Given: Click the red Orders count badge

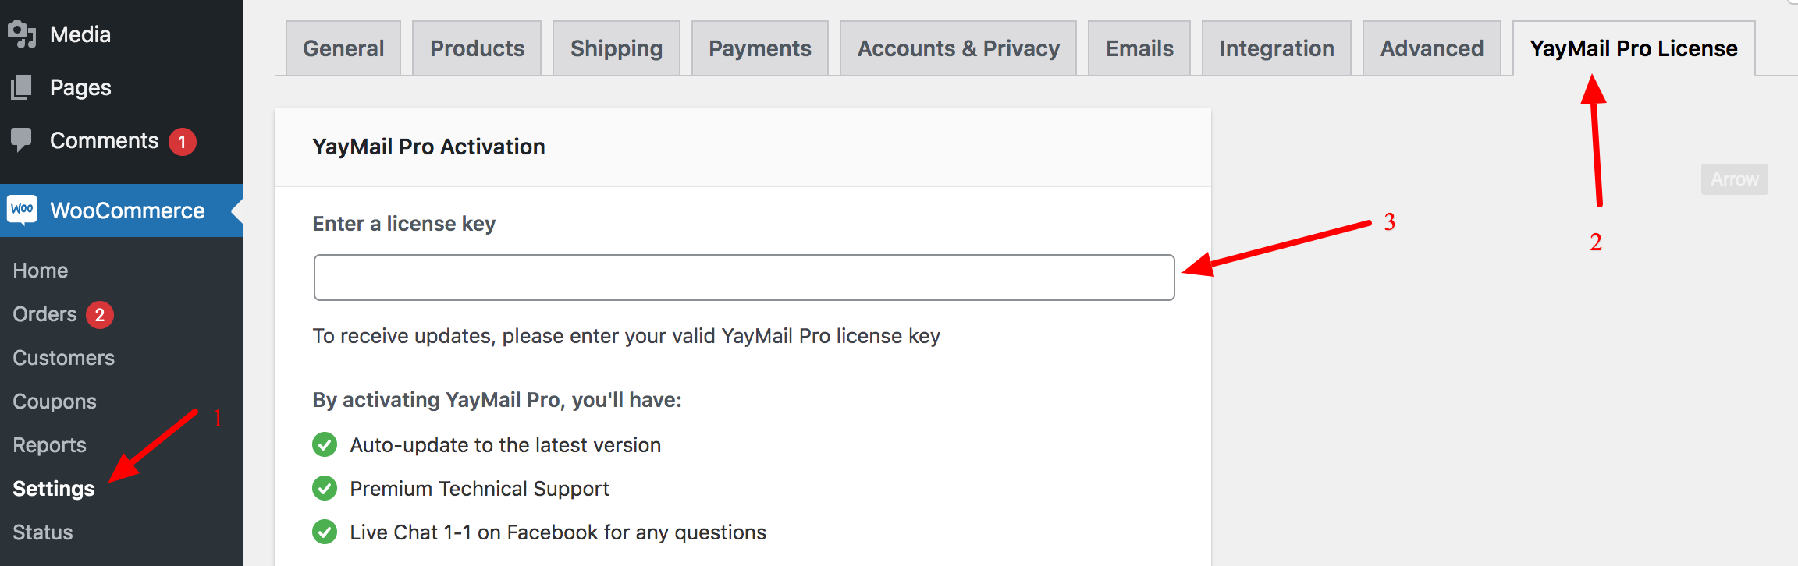Looking at the screenshot, I should click(100, 315).
